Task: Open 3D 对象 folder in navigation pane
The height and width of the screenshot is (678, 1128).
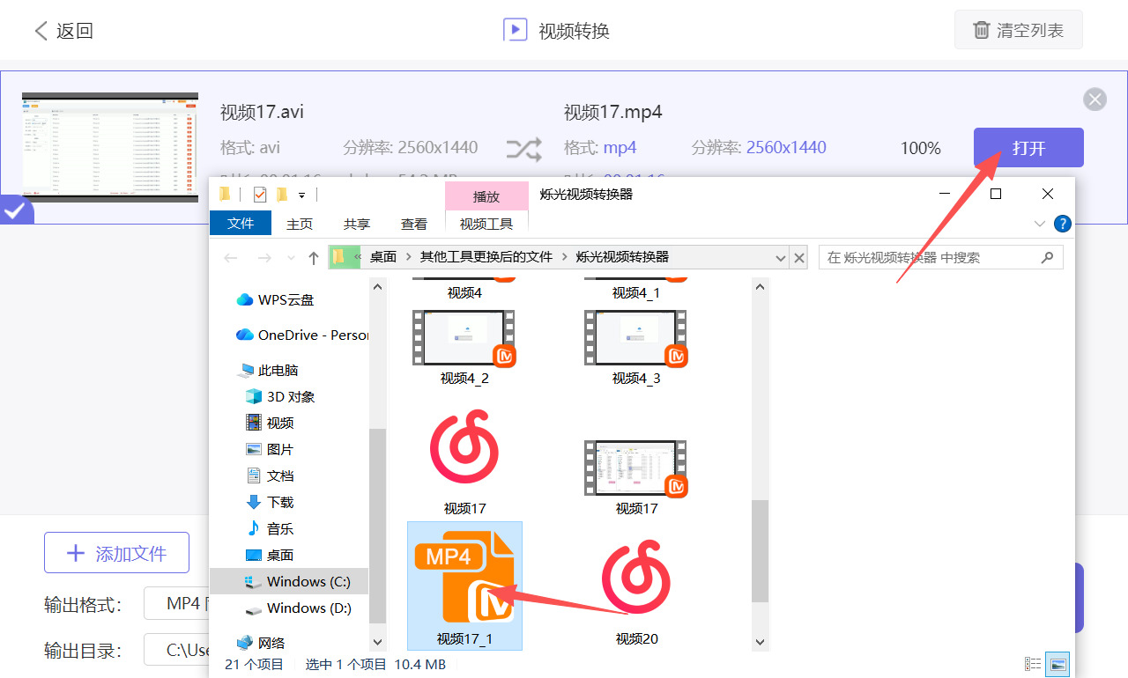Action: tap(280, 396)
